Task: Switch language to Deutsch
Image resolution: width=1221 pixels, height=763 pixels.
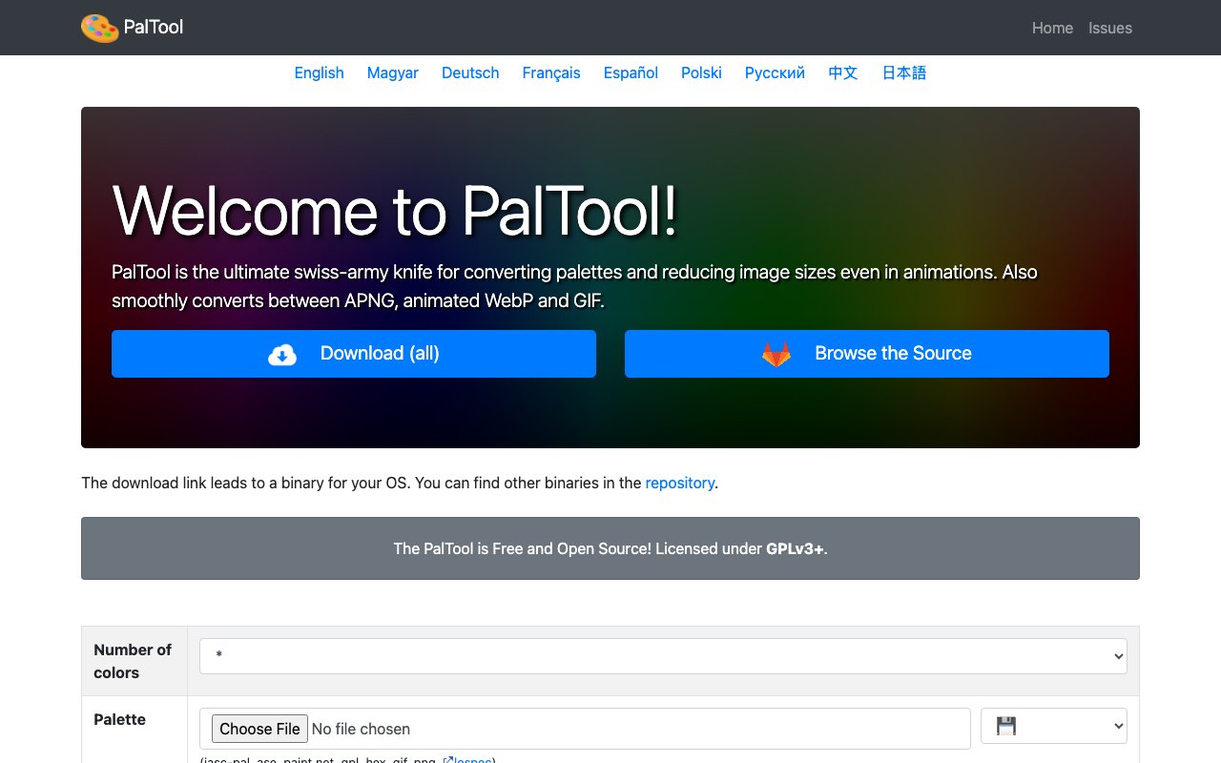Action: pyautogui.click(x=470, y=72)
